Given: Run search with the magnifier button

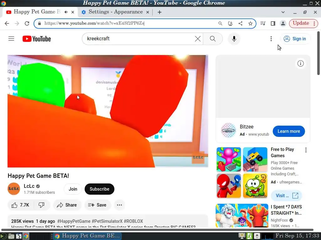Looking at the screenshot, I should pos(213,39).
